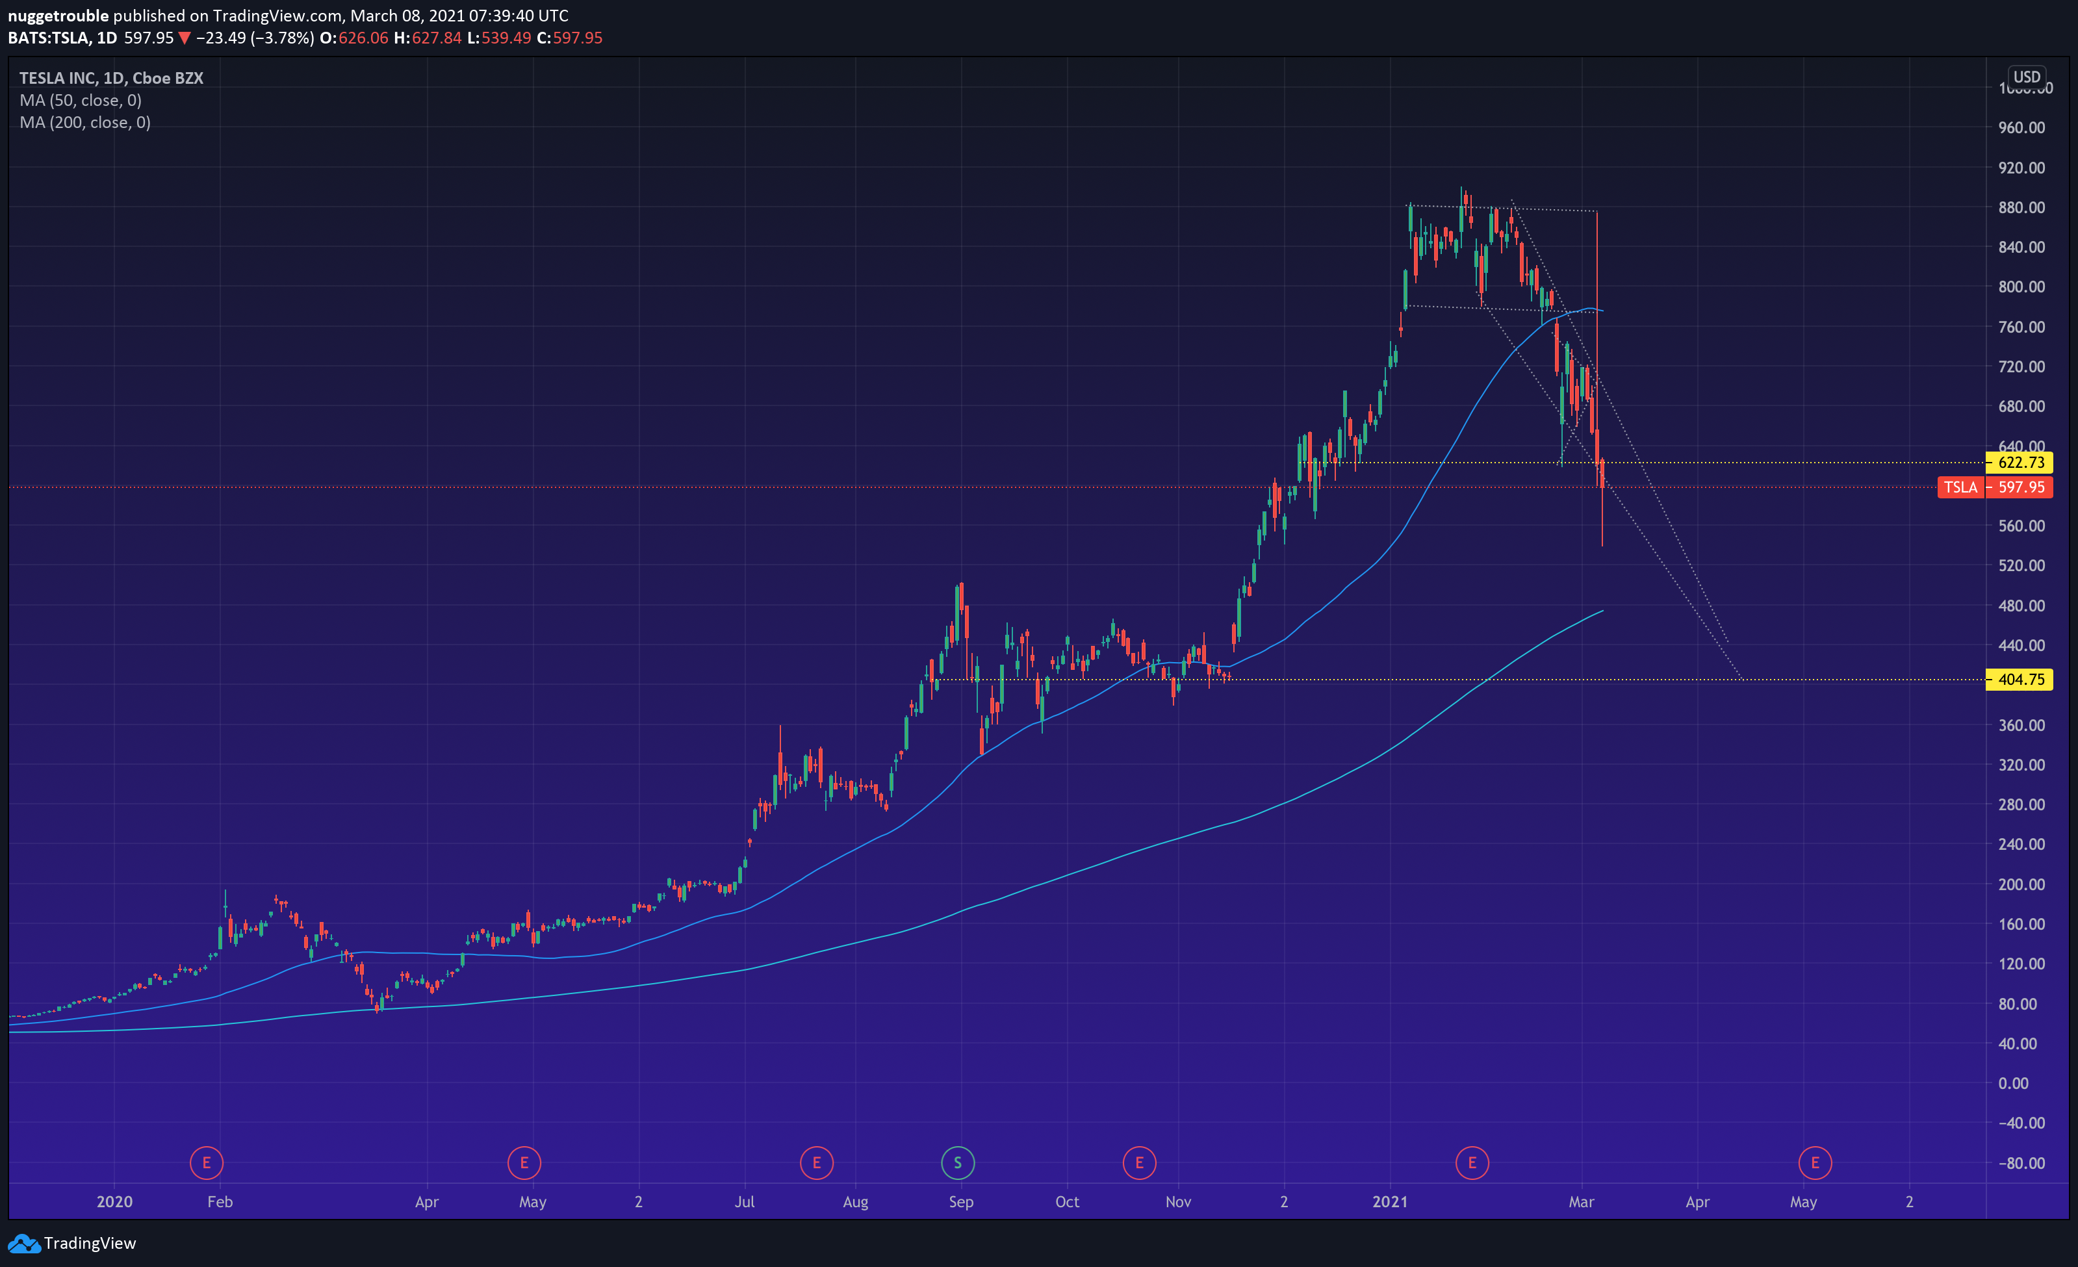The width and height of the screenshot is (2078, 1267).
Task: Click the O:626.06 open value
Action: click(x=354, y=38)
